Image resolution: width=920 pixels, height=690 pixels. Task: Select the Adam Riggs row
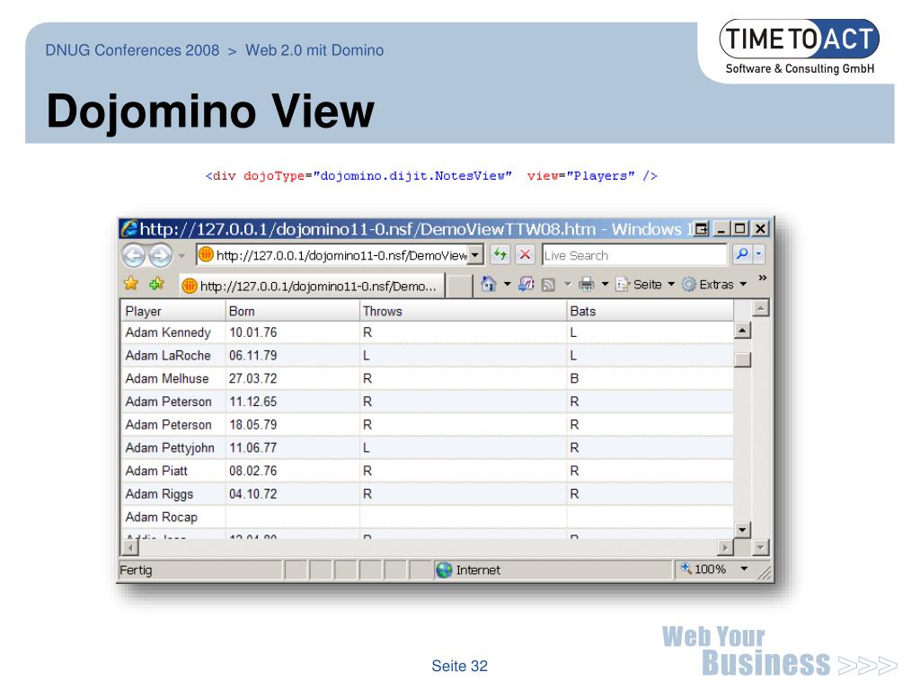pyautogui.click(x=427, y=494)
